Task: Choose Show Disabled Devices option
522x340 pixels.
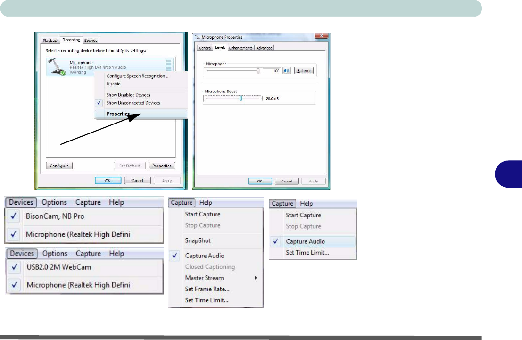Action: click(141, 95)
